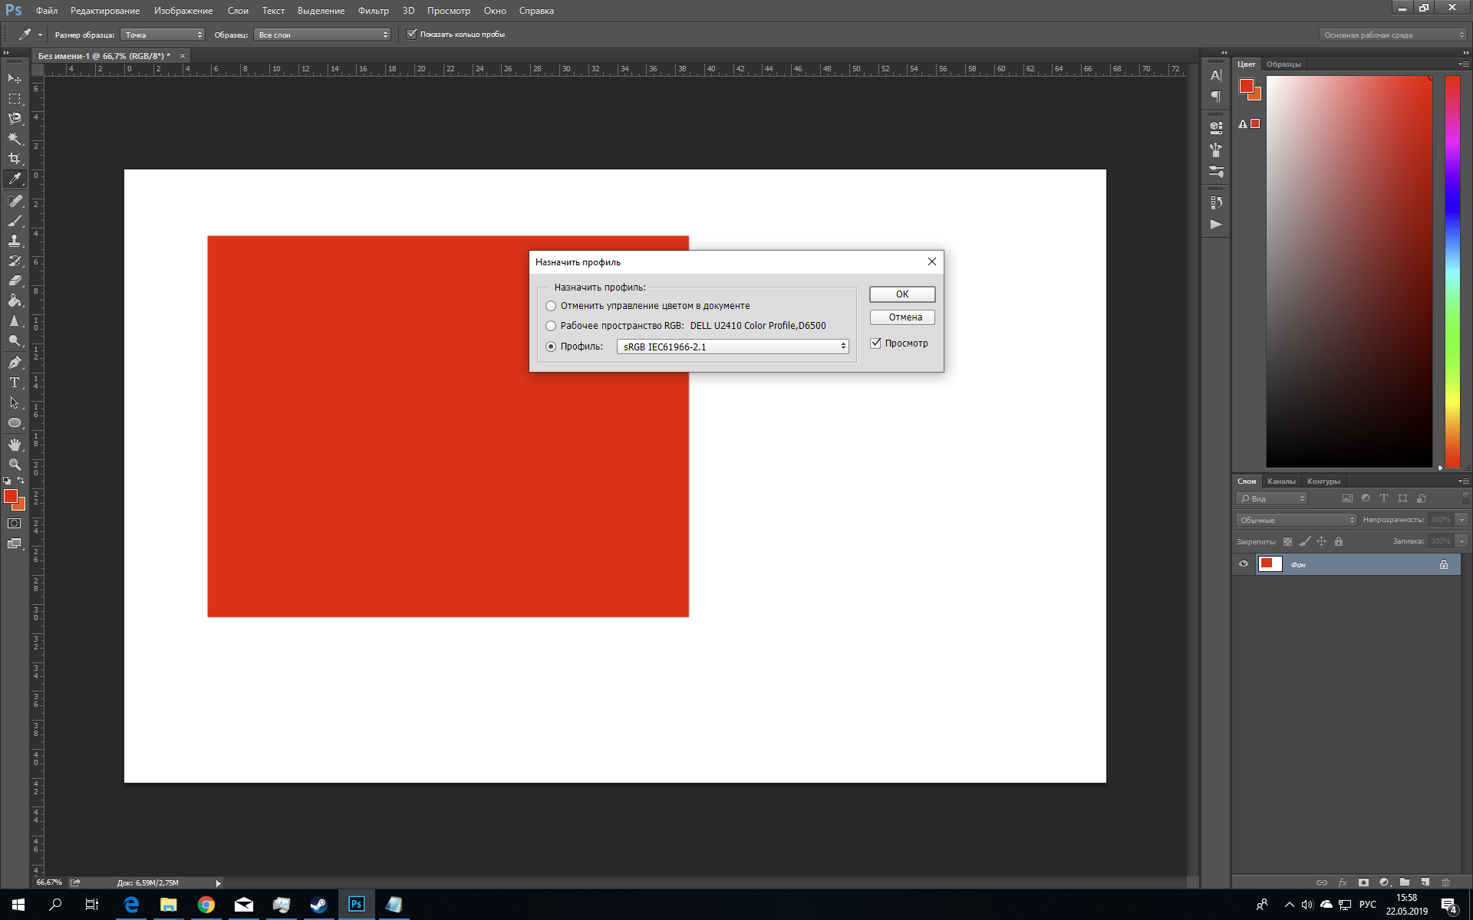Open layer filter 'Вид' dropdown
1473x920 pixels.
[x=1271, y=498]
